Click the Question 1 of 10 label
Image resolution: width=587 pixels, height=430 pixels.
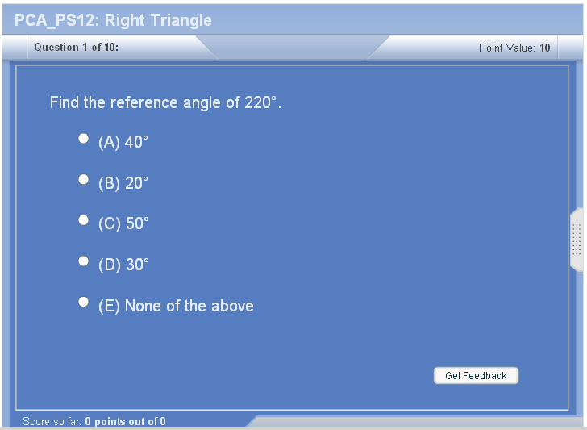pyautogui.click(x=77, y=47)
